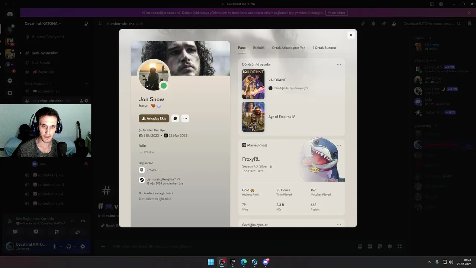Toggle noise suppression in the voice panel
The width and height of the screenshot is (476, 268).
click(74, 221)
